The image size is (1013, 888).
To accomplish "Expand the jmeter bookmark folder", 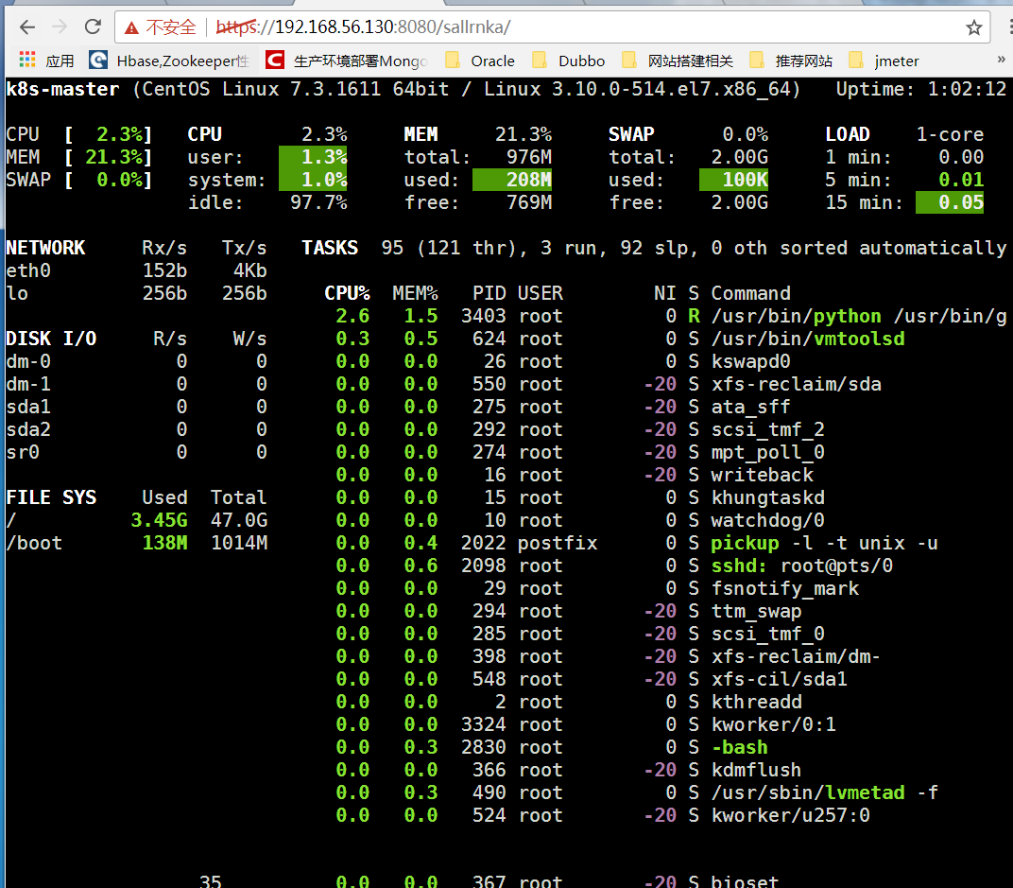I will (x=884, y=61).
